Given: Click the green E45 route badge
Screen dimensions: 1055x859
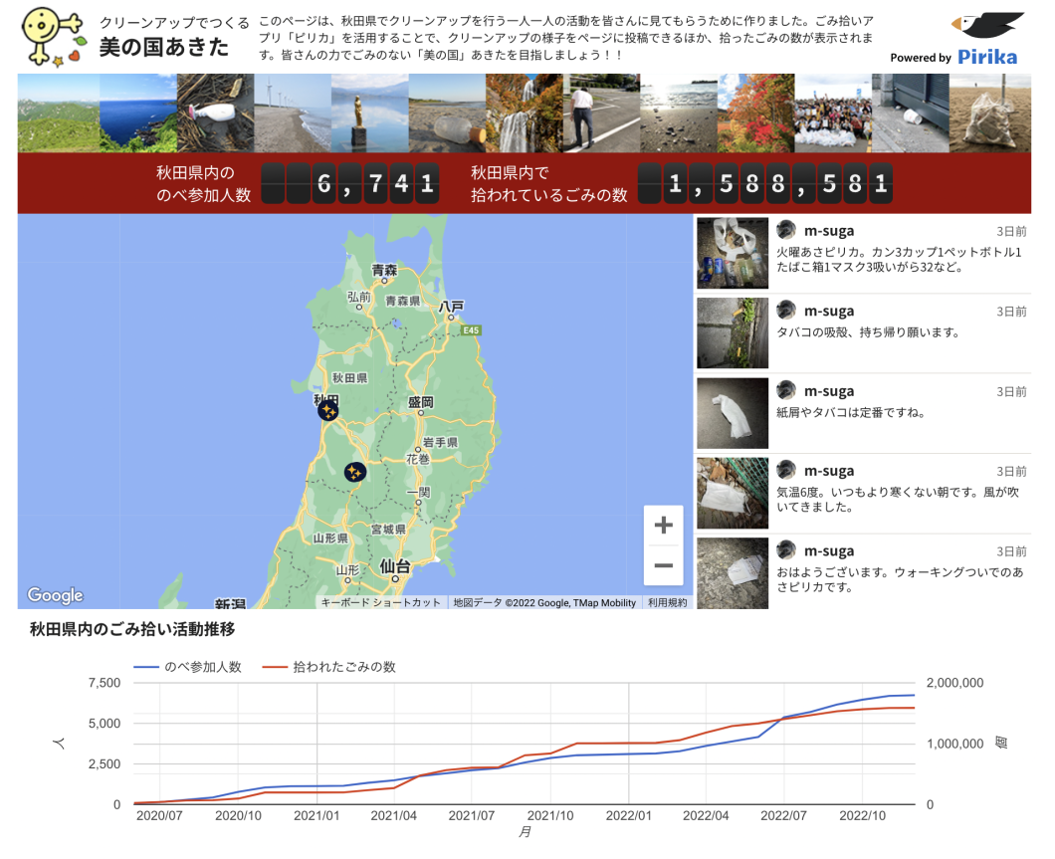Looking at the screenshot, I should [x=471, y=330].
